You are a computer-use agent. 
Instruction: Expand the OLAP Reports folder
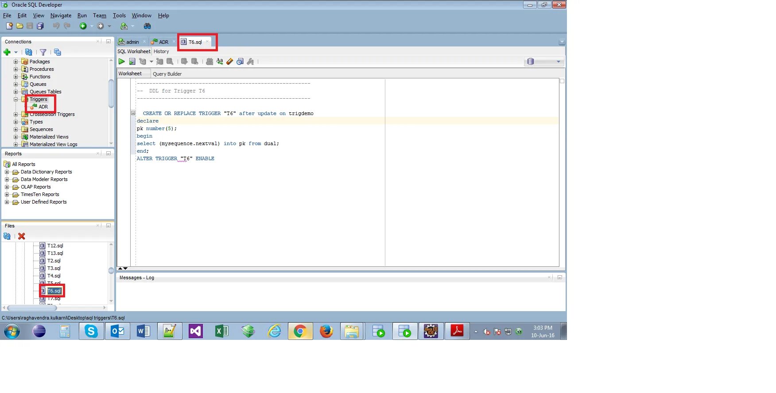(x=7, y=187)
